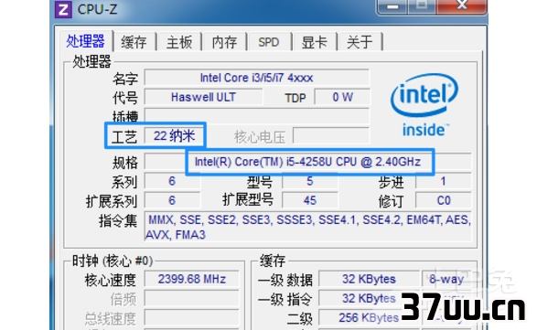Screen dimensions: 537x330
Task: Select the 显卡 tab
Action: [315, 42]
